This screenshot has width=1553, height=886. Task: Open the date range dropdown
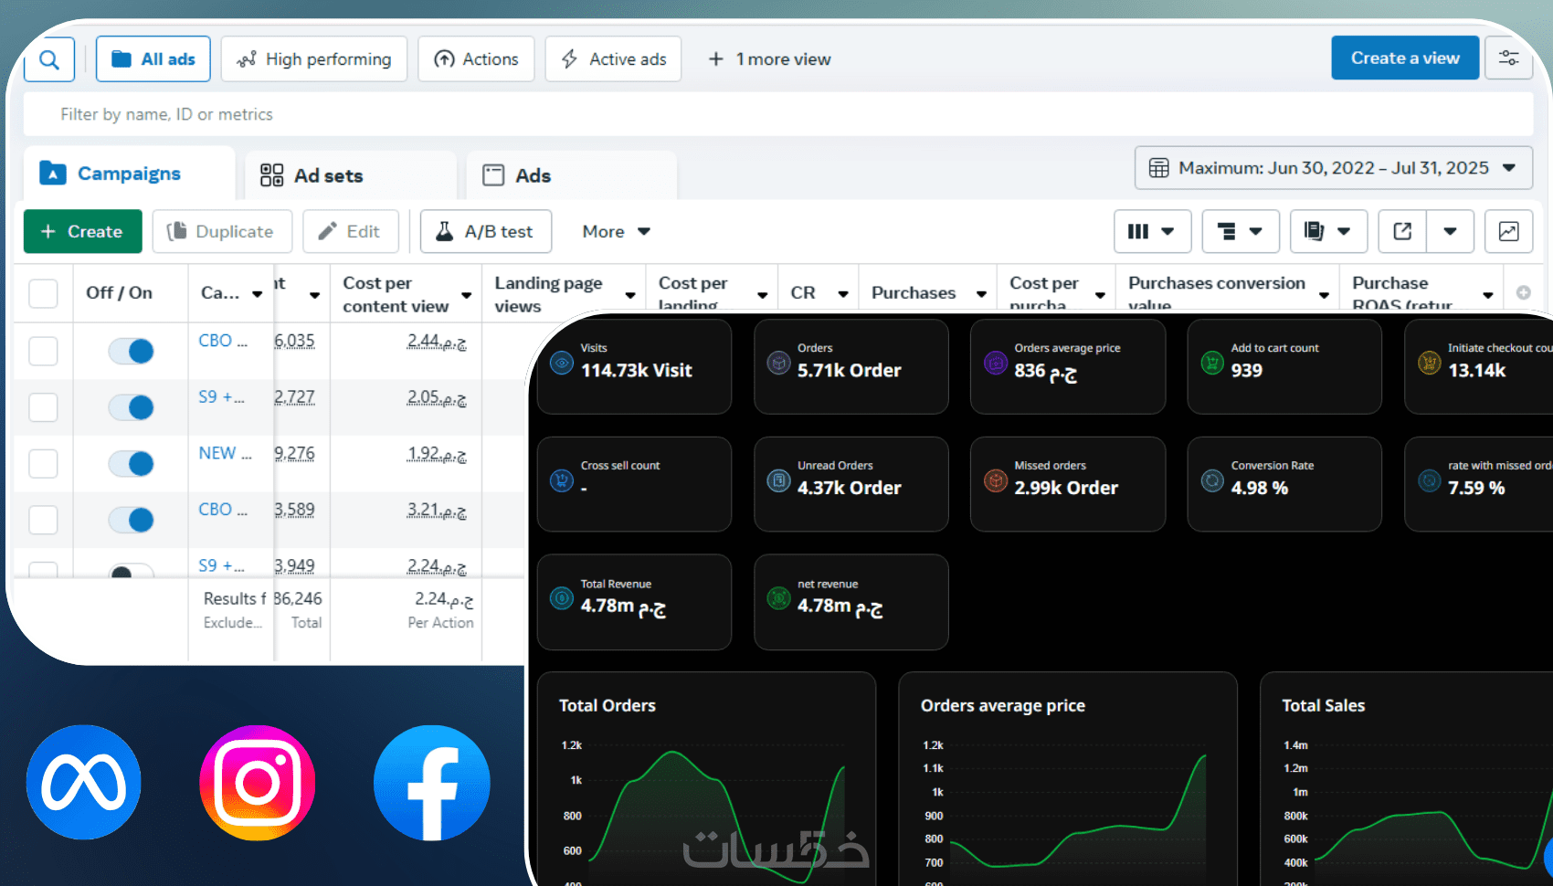[1334, 168]
